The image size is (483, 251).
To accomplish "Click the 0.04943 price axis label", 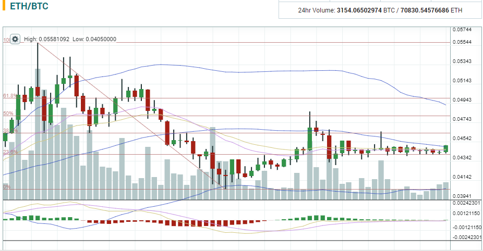I will click(x=462, y=100).
